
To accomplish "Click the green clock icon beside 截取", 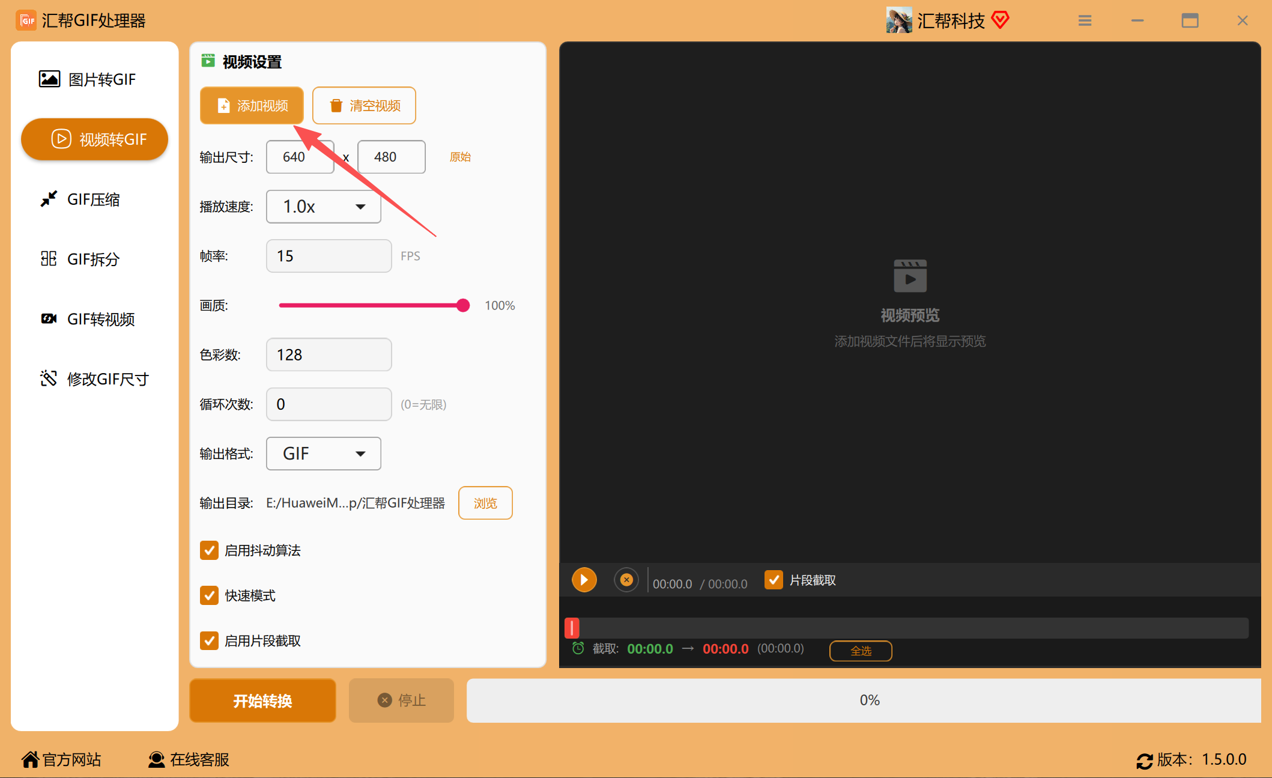I will tap(578, 648).
